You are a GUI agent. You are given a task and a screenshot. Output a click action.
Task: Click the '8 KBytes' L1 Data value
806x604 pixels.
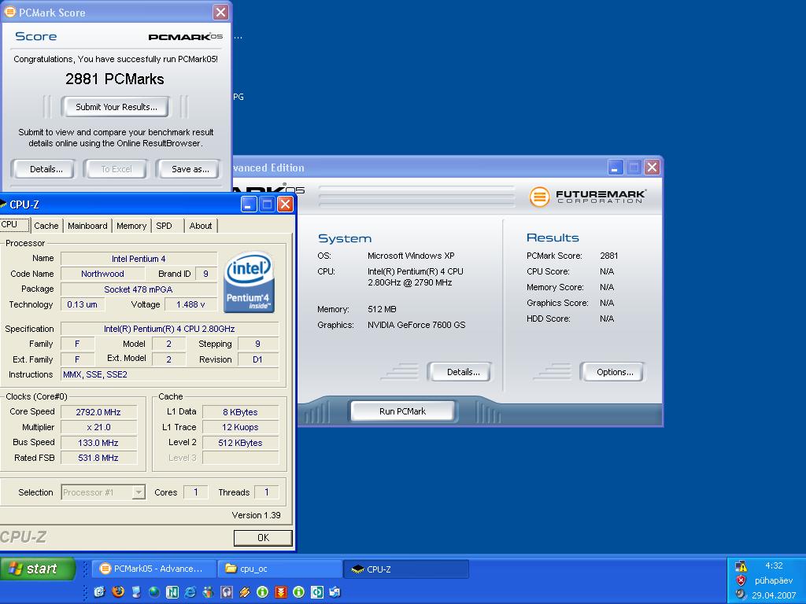pos(241,412)
